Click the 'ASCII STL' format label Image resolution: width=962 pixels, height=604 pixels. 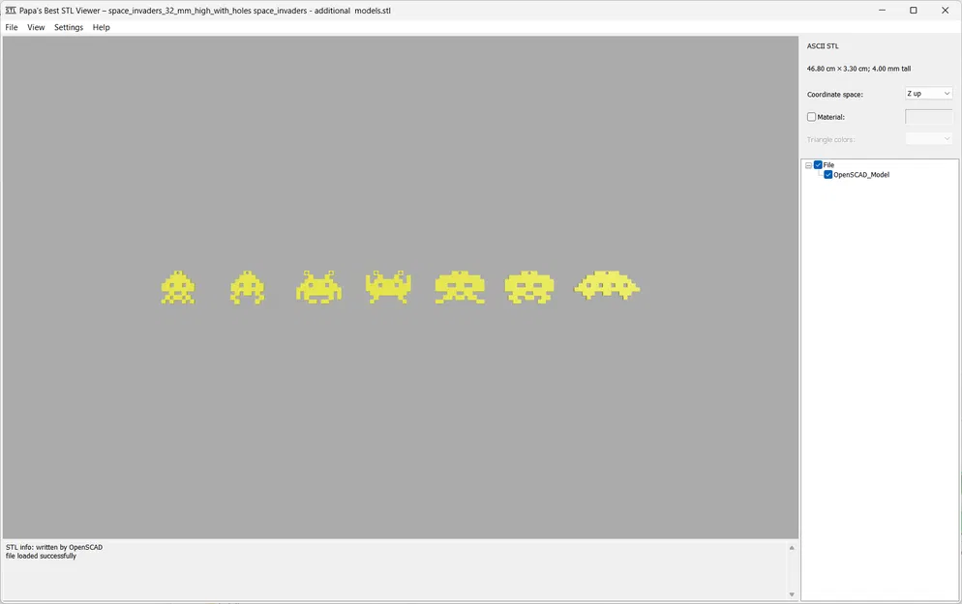[823, 46]
